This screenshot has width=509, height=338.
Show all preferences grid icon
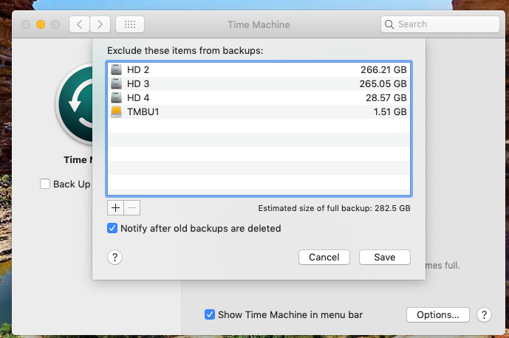click(x=130, y=24)
